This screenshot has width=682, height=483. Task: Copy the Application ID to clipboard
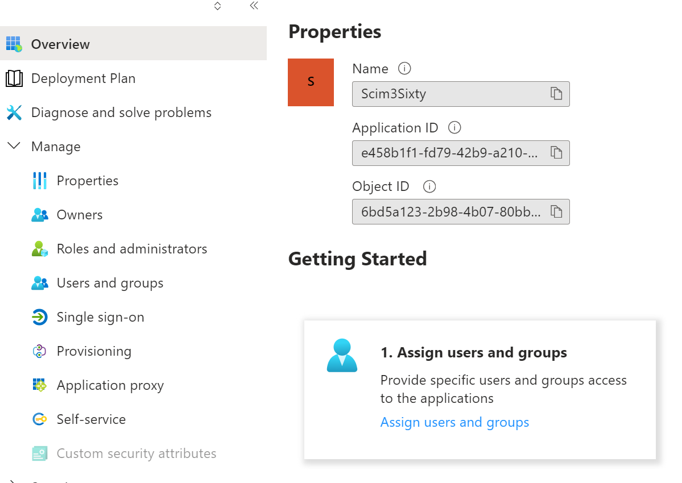(x=556, y=153)
